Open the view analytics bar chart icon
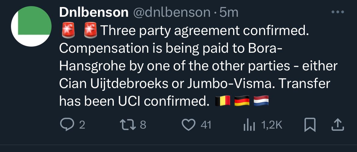The height and width of the screenshot is (152, 357). [248, 125]
